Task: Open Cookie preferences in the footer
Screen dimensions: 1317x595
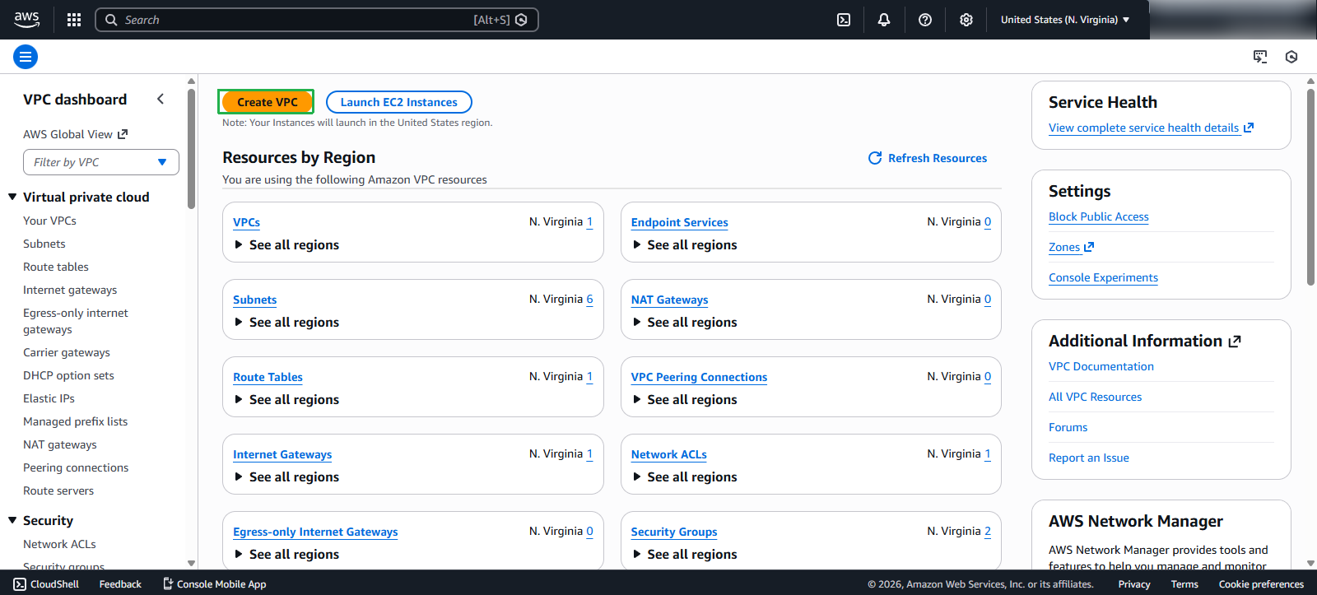Action: pyautogui.click(x=1261, y=584)
